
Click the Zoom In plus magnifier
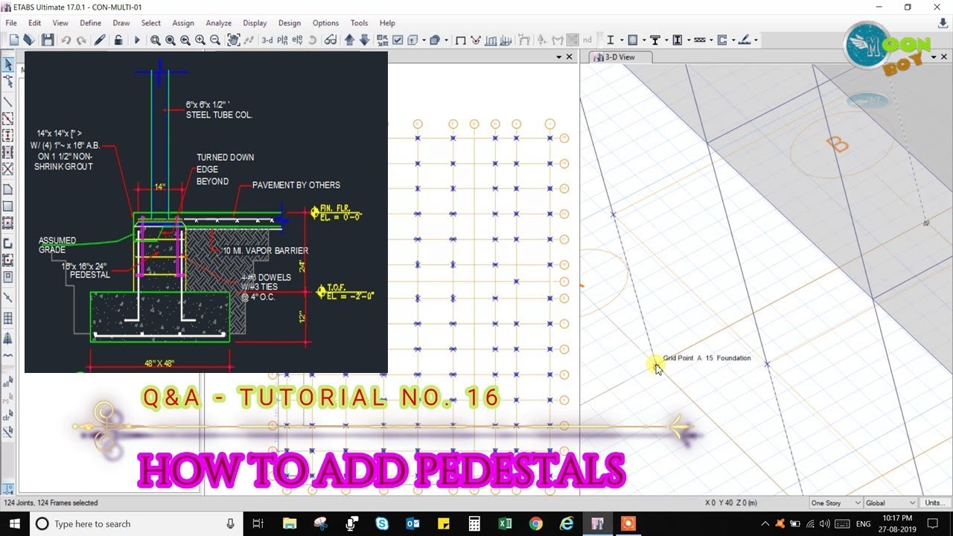tap(200, 40)
